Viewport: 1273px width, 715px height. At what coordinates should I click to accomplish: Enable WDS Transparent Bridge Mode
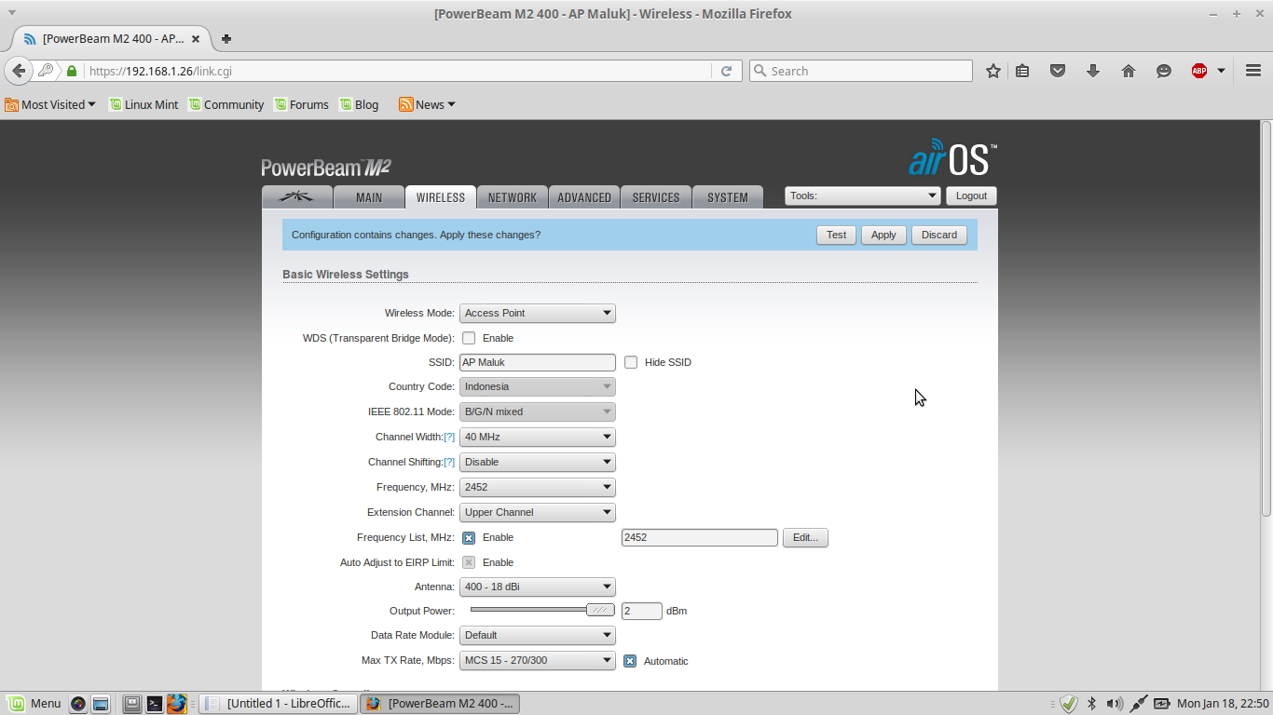(469, 338)
